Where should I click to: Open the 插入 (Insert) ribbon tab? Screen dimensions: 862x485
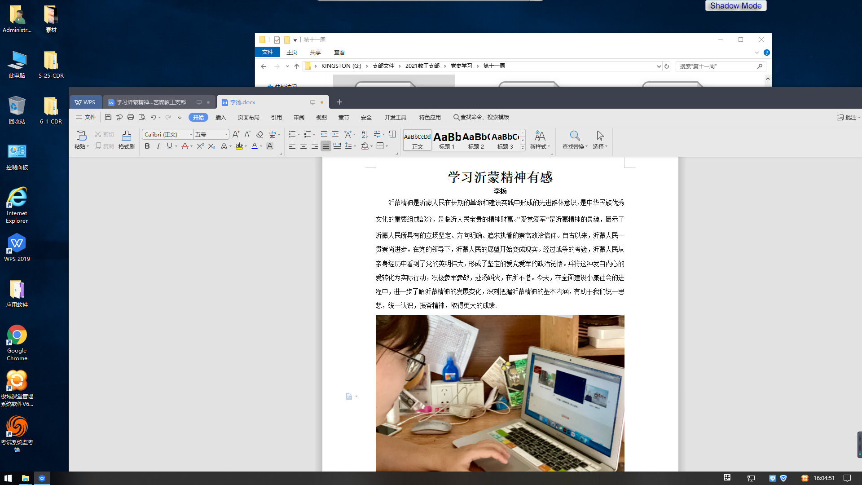tap(220, 117)
